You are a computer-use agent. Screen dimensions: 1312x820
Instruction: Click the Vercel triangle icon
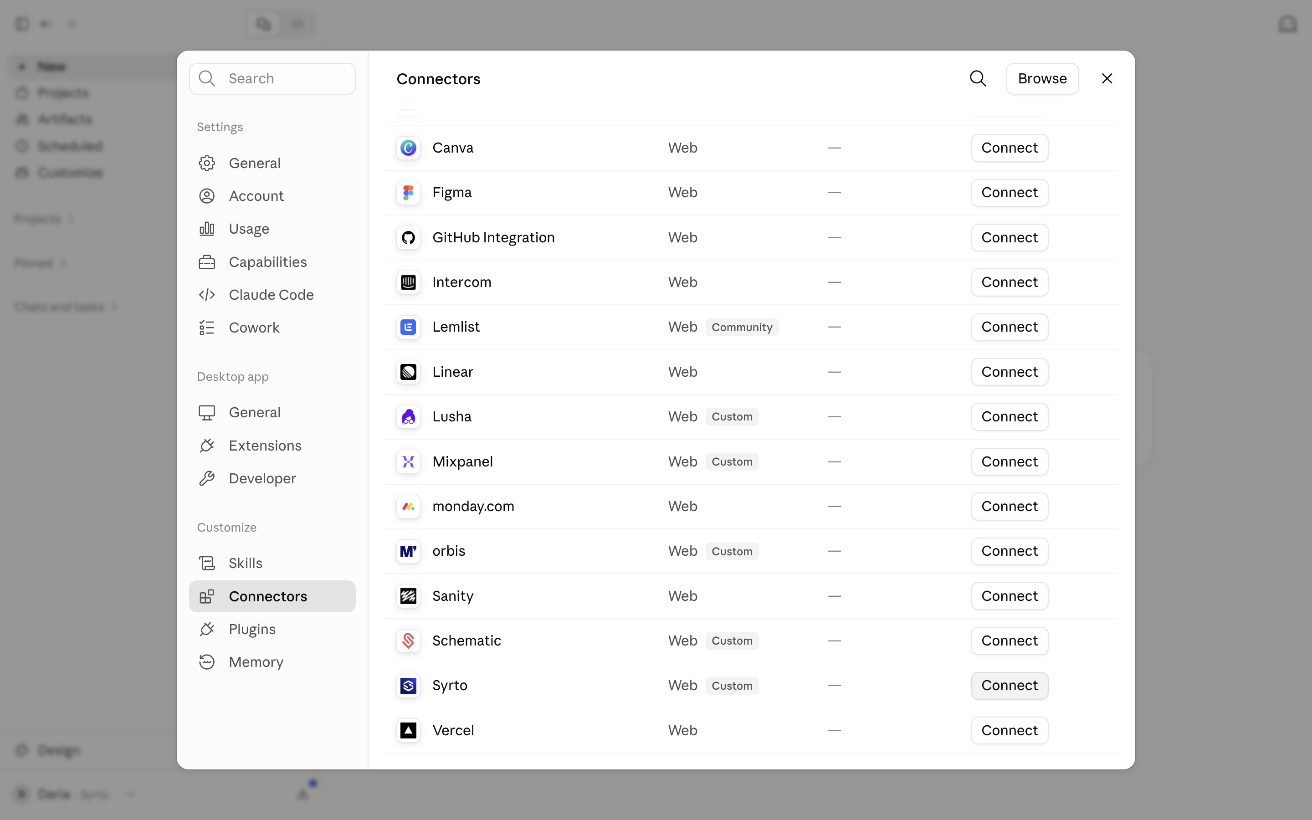pos(408,731)
